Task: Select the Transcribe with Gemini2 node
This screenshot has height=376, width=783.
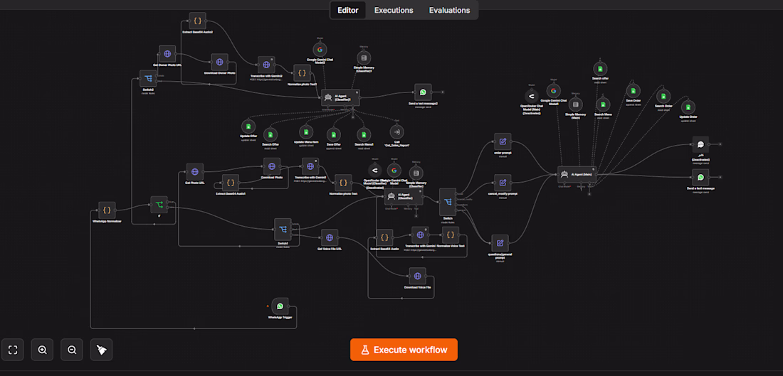Action: coord(266,65)
